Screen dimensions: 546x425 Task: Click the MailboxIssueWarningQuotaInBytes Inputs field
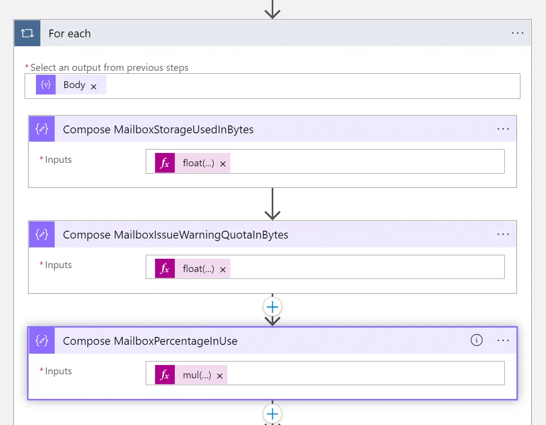pos(325,267)
